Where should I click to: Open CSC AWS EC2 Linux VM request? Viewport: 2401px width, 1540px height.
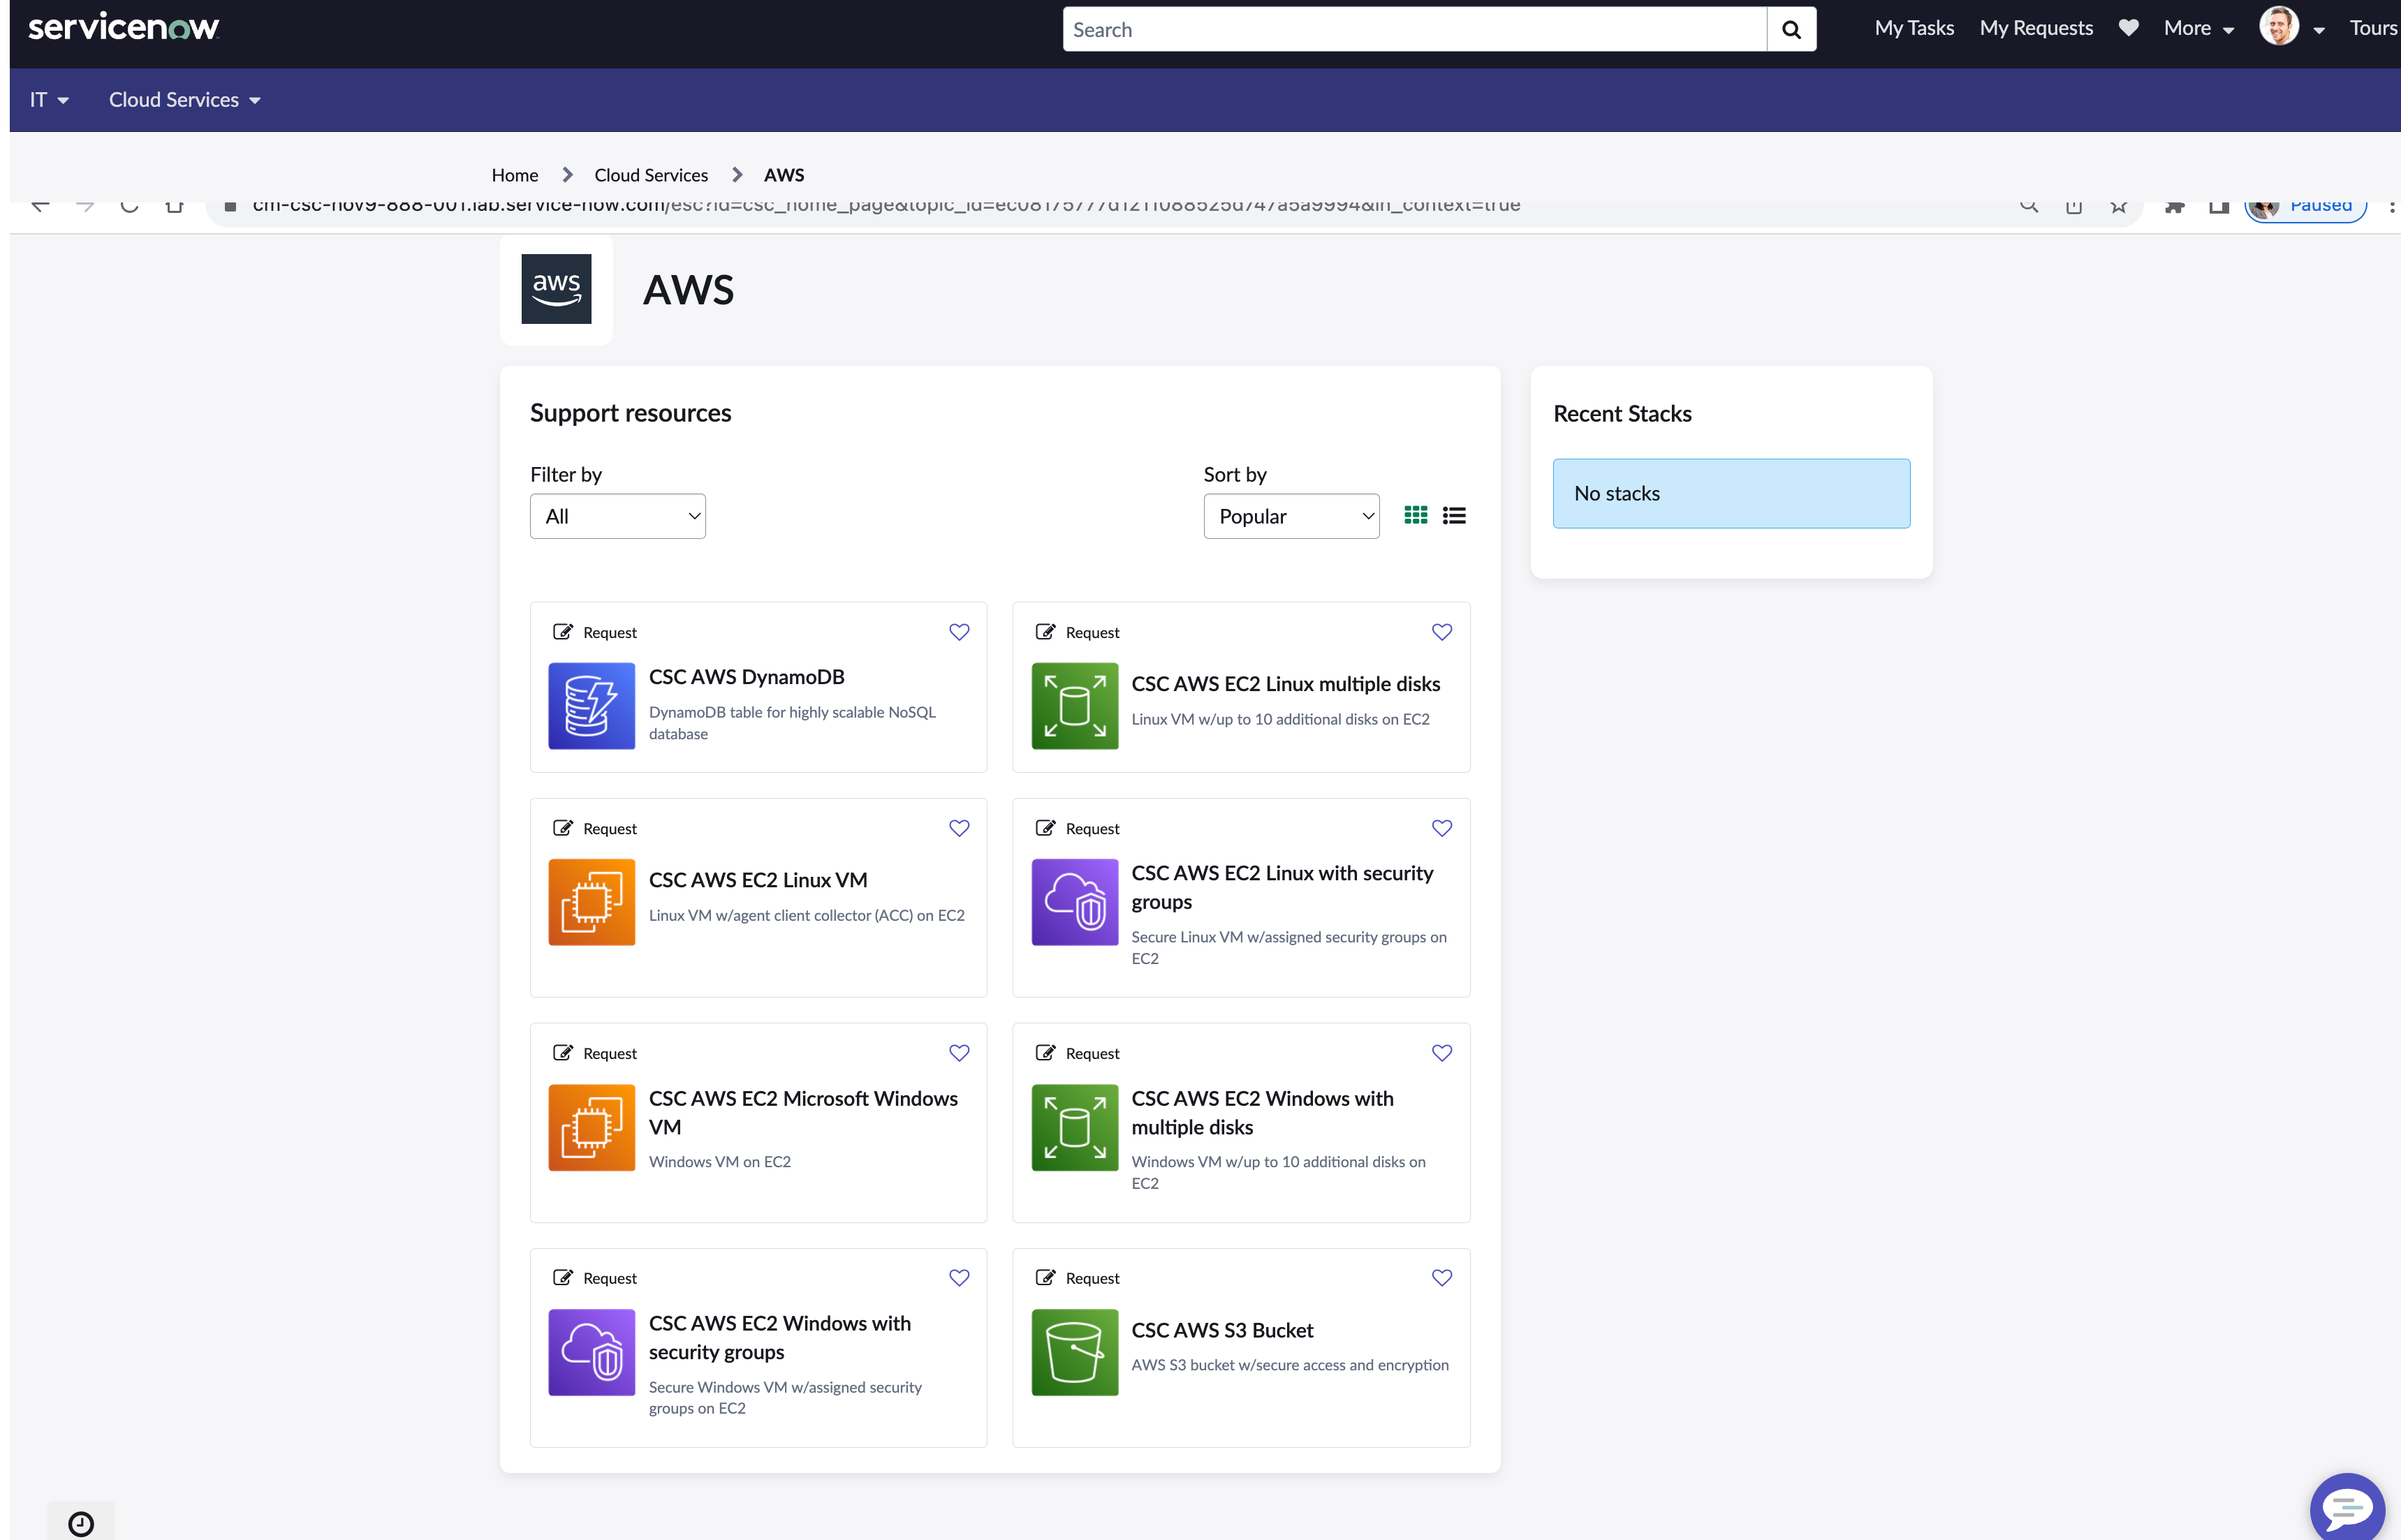click(x=757, y=880)
